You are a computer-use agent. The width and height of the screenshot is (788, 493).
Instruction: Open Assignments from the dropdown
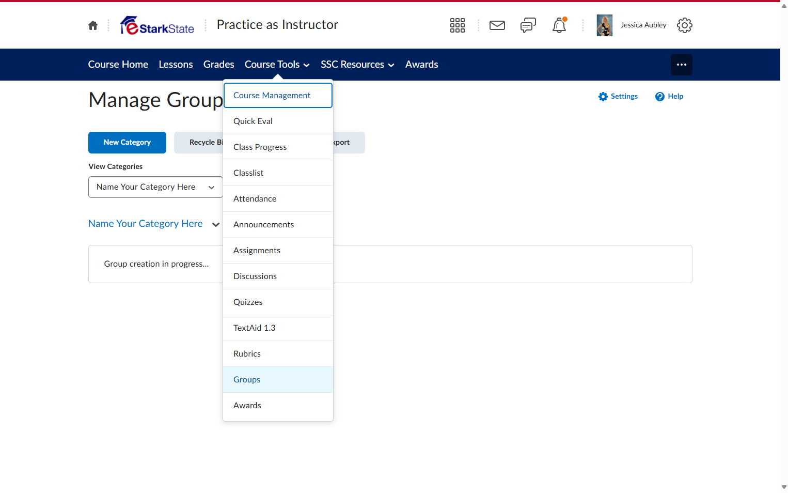[278, 251]
